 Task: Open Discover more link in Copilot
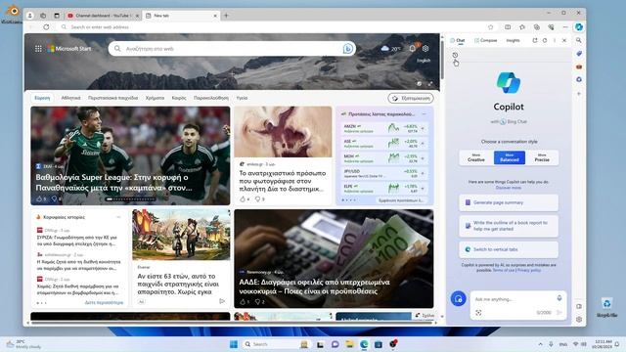point(509,188)
